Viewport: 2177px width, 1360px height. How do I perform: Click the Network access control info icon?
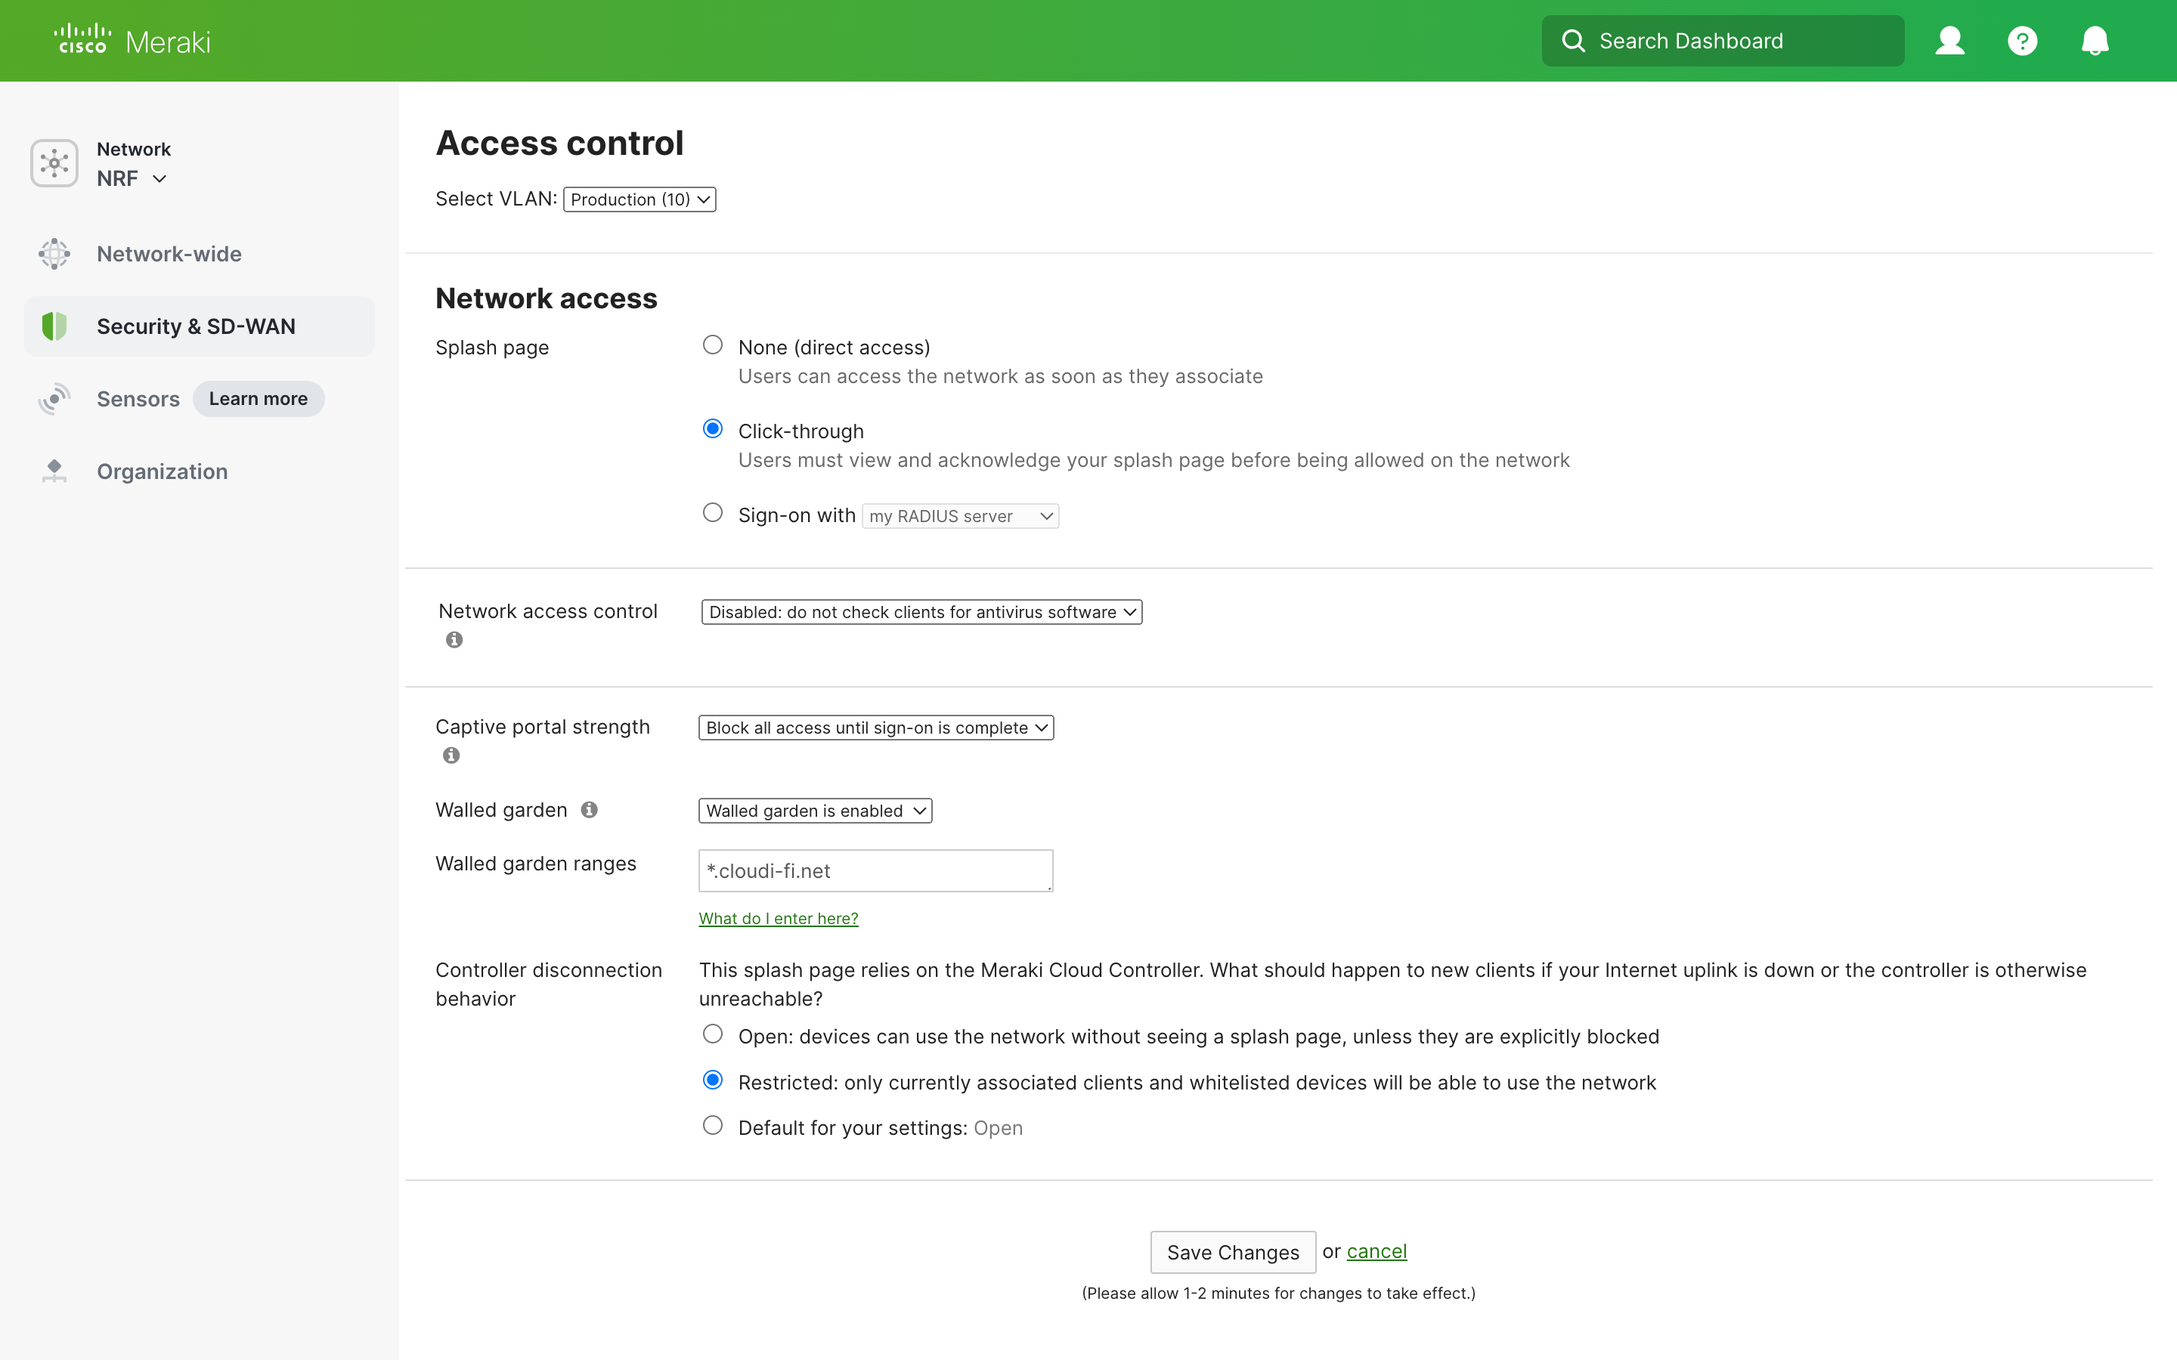click(x=454, y=639)
